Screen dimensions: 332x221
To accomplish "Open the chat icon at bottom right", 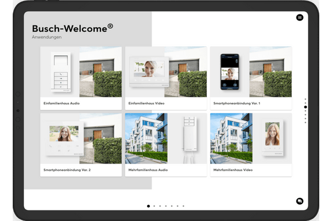I will click(299, 201).
